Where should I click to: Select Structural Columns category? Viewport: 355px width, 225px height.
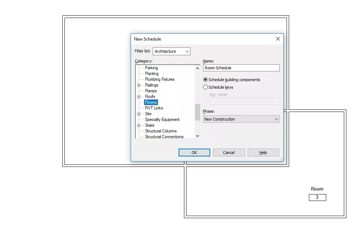coord(161,131)
